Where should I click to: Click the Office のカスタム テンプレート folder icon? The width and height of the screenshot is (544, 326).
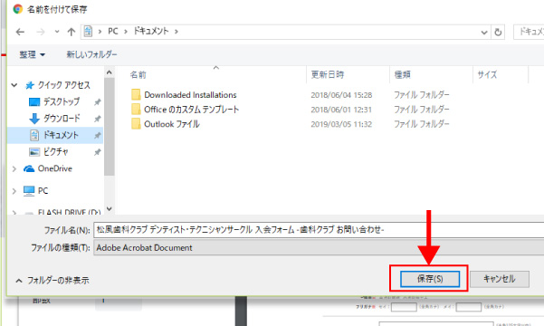(x=136, y=109)
